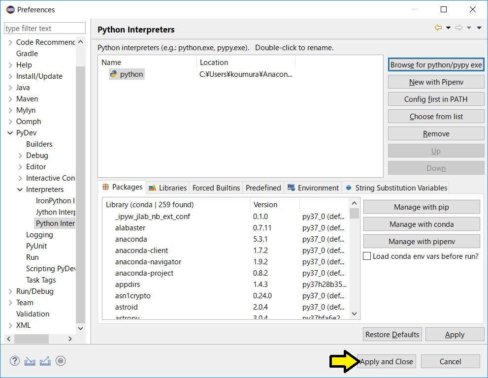The height and width of the screenshot is (378, 488).
Task: Click packages list scroll up arrow
Action: click(354, 203)
